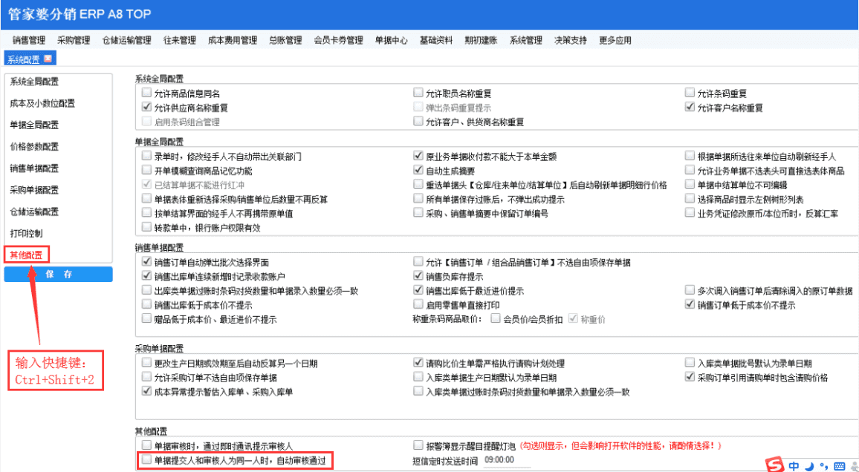The width and height of the screenshot is (859, 472).
Task: Tick 销售出库低于成本价不提示 checkbox
Action: (x=146, y=304)
